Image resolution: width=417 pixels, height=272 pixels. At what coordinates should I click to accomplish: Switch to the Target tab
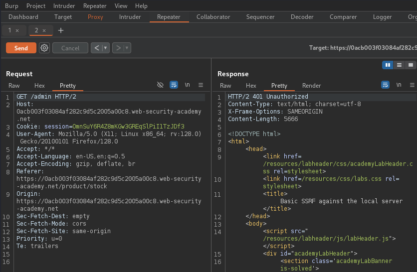pos(63,17)
